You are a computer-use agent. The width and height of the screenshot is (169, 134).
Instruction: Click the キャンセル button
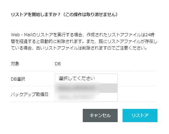pos(100,116)
